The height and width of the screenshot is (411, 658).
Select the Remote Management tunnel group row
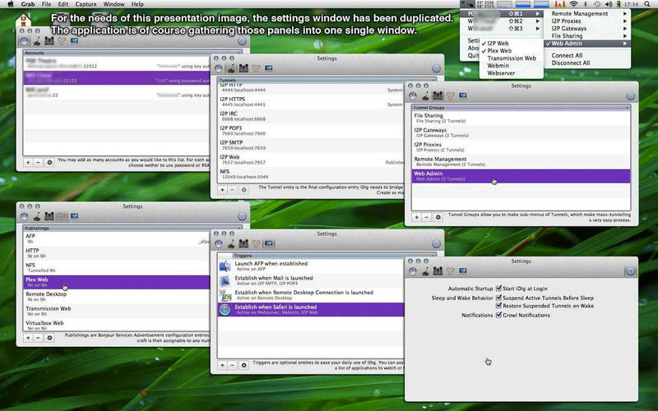[x=521, y=162]
